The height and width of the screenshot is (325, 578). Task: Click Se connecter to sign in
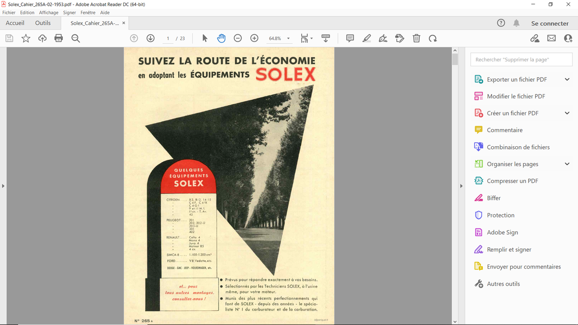tap(550, 23)
